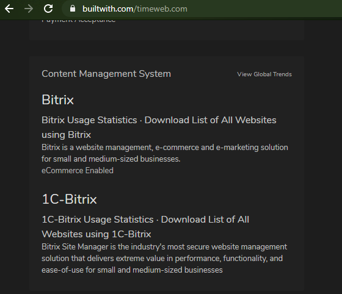Reload the page with the refresh icon
Image resolution: width=342 pixels, height=294 pixels.
tap(48, 9)
